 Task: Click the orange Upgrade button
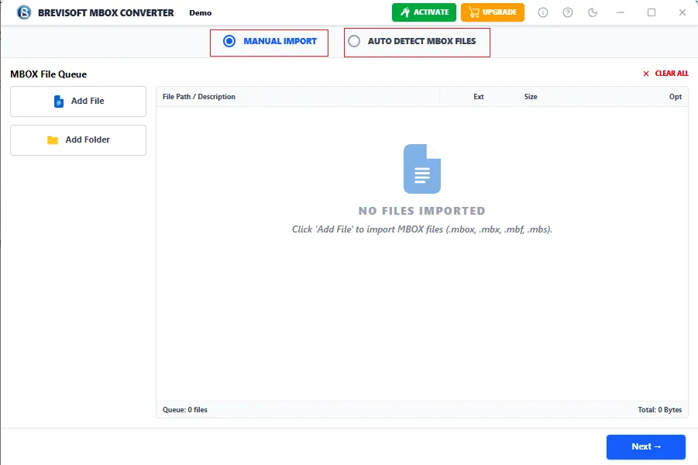(x=493, y=12)
